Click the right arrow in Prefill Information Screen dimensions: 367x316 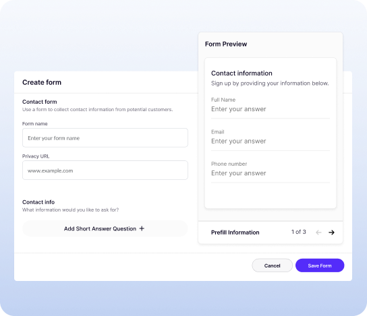click(331, 232)
